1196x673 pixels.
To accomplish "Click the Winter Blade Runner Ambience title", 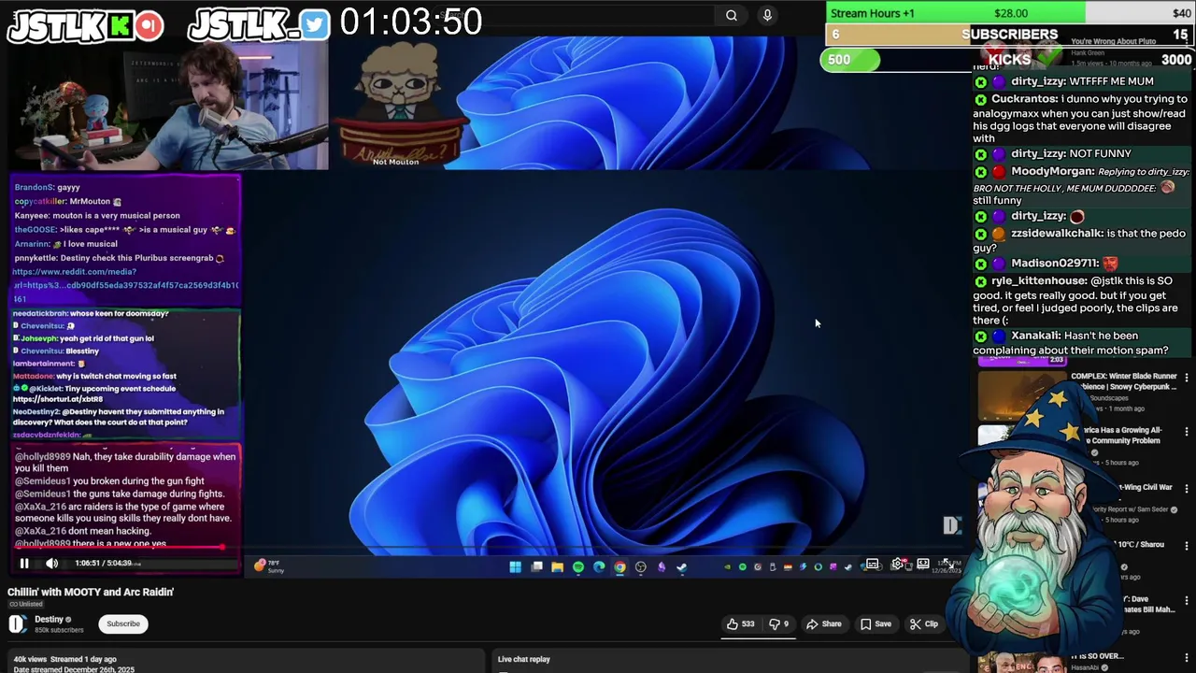I will 1124,381.
